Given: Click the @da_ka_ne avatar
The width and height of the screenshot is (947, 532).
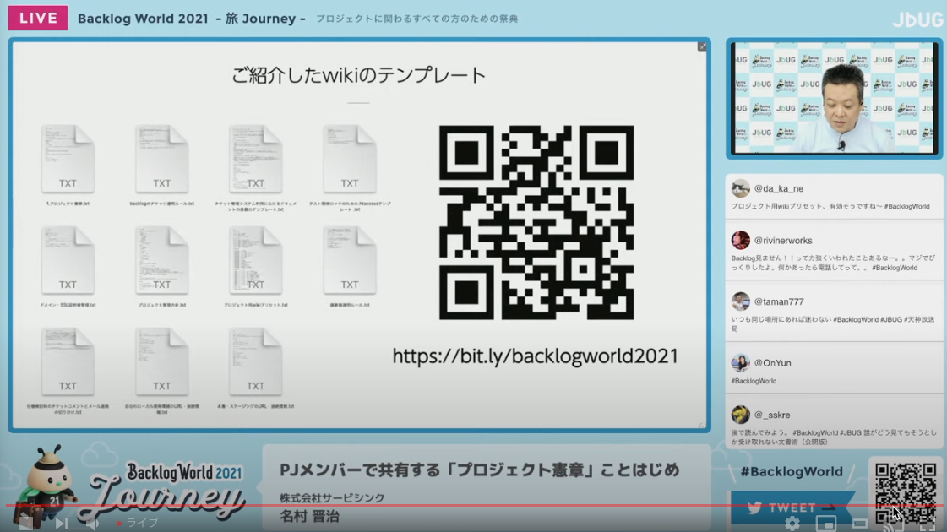Looking at the screenshot, I should [x=740, y=188].
